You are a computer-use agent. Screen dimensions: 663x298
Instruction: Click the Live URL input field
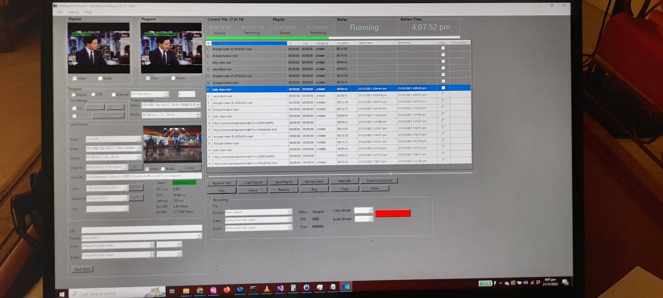(x=144, y=176)
